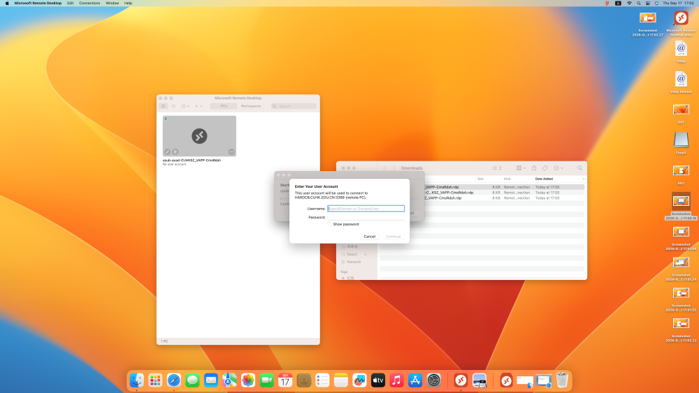Viewport: 699px width, 393px height.
Task: Open FaceTime from the Dock
Action: point(266,380)
